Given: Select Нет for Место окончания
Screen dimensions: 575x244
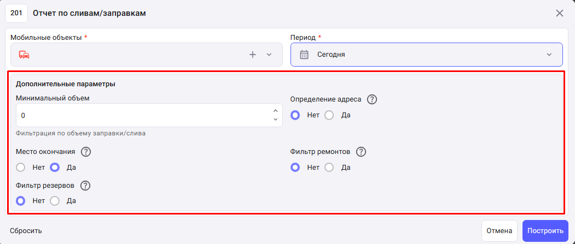Looking at the screenshot, I should pos(21,168).
